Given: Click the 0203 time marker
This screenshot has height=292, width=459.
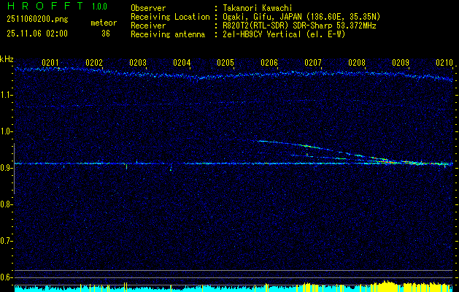Looking at the screenshot, I should 138,62.
